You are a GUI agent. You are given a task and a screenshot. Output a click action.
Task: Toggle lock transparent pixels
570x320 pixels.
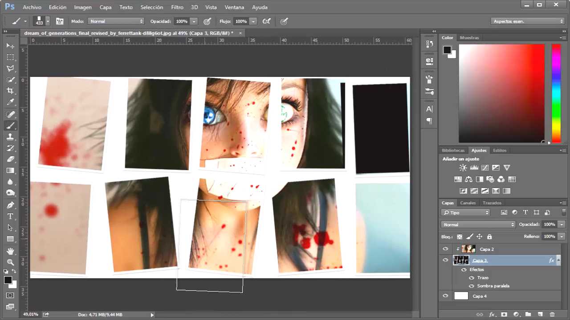(x=460, y=236)
